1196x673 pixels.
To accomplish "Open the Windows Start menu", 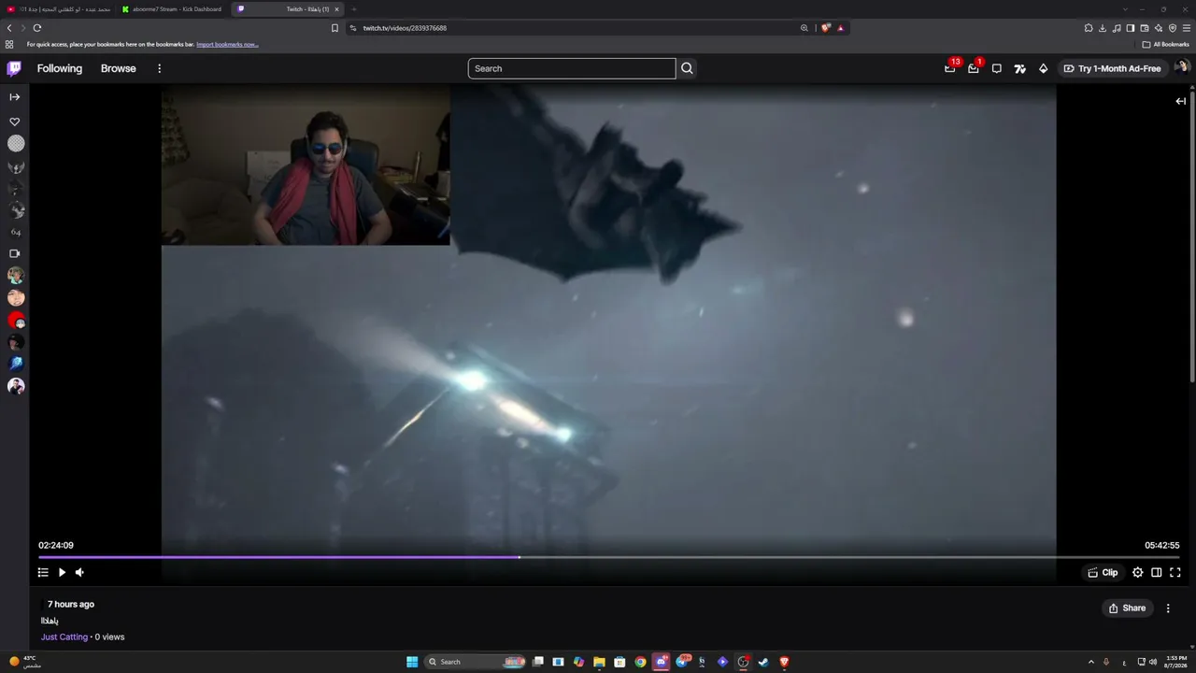I will click(412, 662).
